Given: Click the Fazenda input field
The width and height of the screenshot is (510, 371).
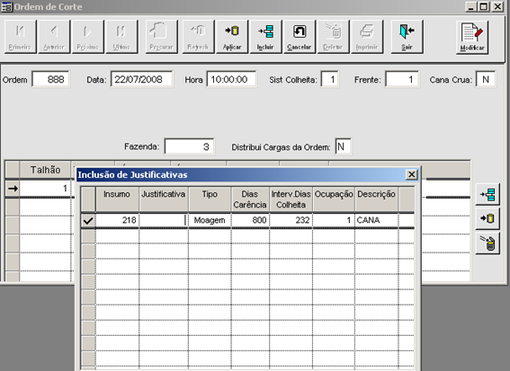Looking at the screenshot, I should 189,146.
